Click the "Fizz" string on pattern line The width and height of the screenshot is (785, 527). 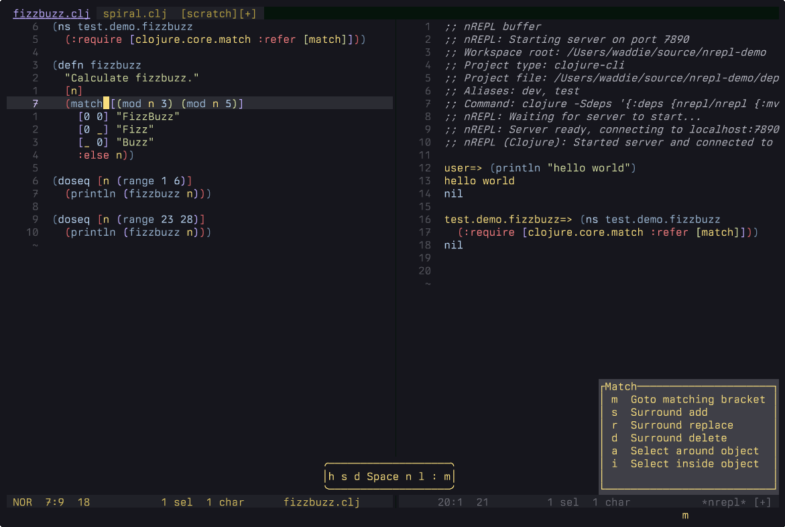pos(135,129)
